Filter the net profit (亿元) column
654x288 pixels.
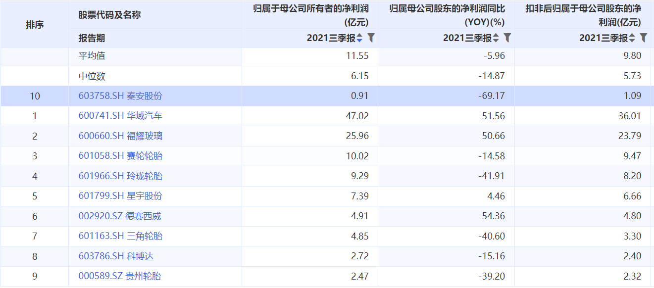pos(371,38)
